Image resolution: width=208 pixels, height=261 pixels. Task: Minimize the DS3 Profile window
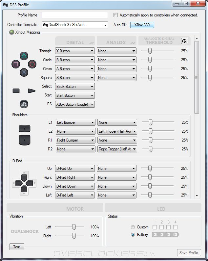pyautogui.click(x=177, y=4)
